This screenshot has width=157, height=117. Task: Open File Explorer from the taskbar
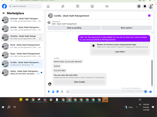pos(27,100)
